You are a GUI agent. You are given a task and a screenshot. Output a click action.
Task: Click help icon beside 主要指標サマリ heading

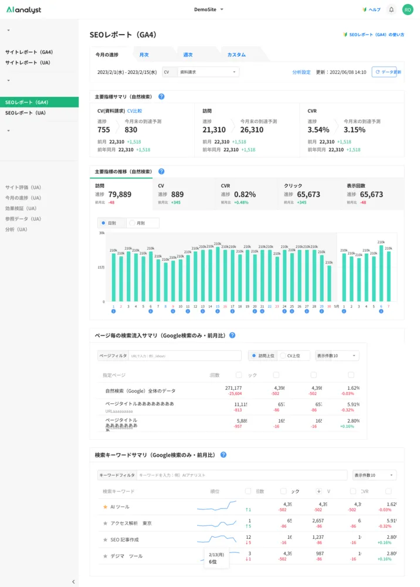coord(161,97)
